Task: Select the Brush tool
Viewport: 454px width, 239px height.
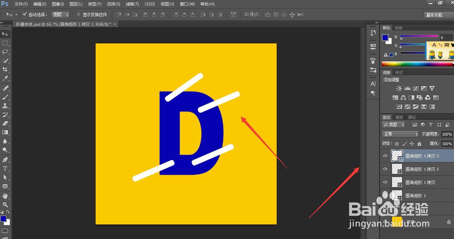Action: click(x=5, y=97)
